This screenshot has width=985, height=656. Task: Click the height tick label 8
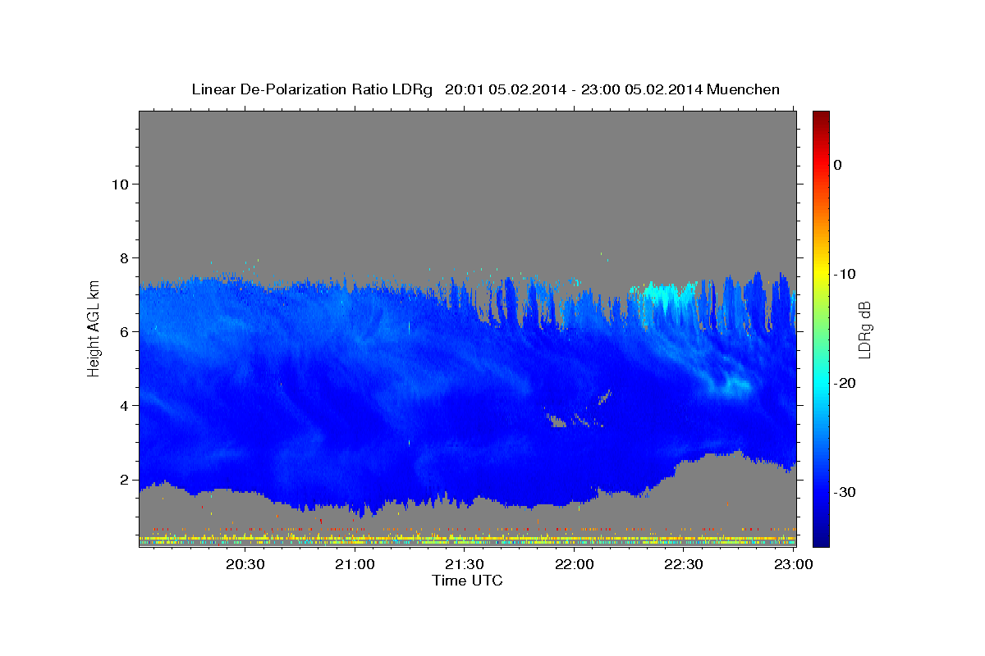click(x=122, y=258)
